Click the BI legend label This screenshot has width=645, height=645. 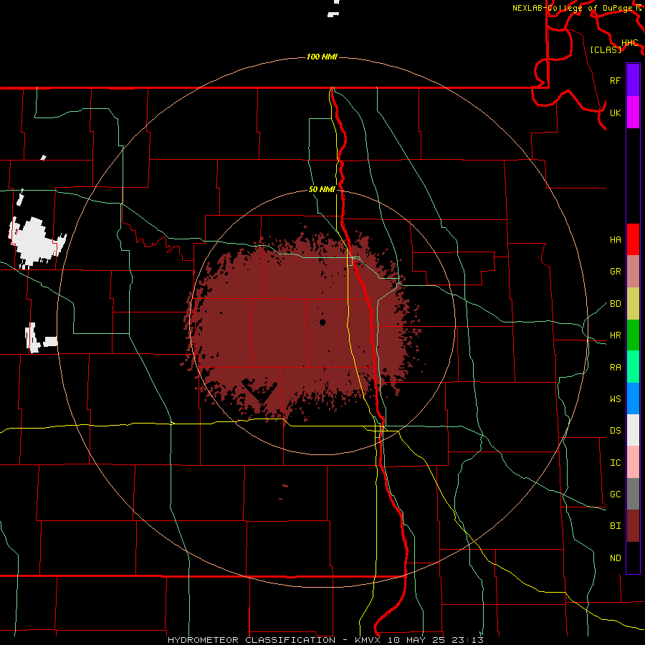(x=615, y=526)
